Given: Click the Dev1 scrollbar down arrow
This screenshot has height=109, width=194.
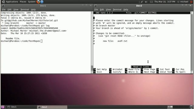Looking at the screenshot, I should (x=92, y=72).
